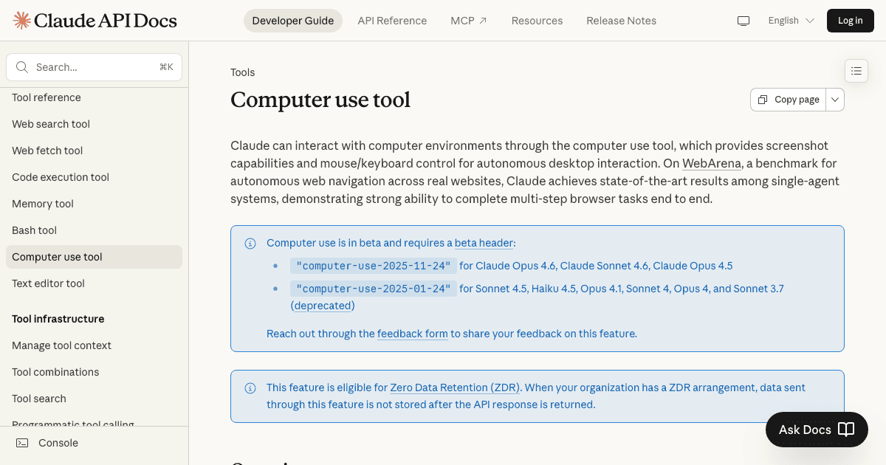Click the search magnifier icon

22,67
